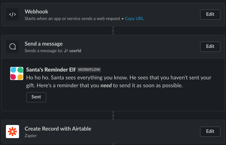Select the userId recipient variable
Screen dimensions: 226x145
tap(75, 51)
